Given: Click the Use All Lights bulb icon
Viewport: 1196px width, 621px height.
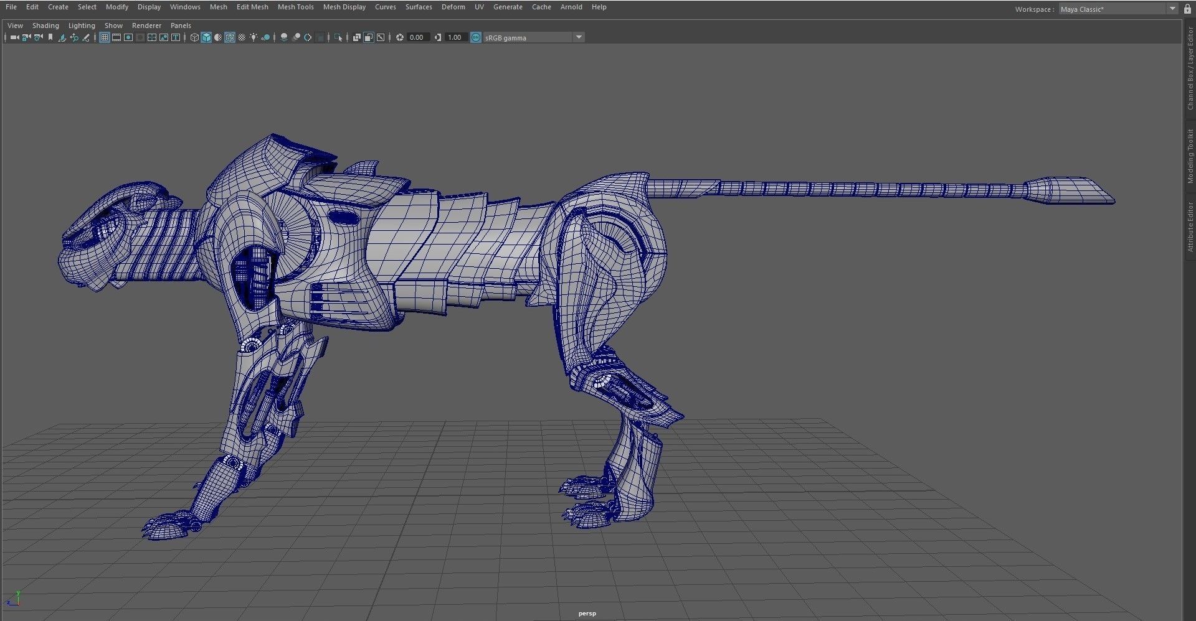Looking at the screenshot, I should pyautogui.click(x=254, y=37).
